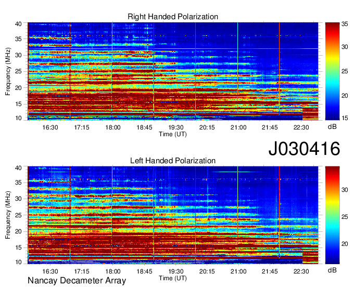Click the 30 value on the lower color bar
354x287 pixels.
click(x=345, y=190)
